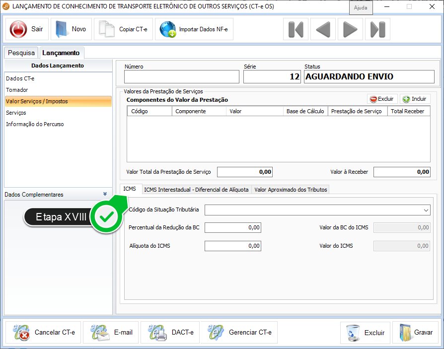444x349 pixels.
Task: Go to first record navigation arrow
Action: tap(296, 30)
